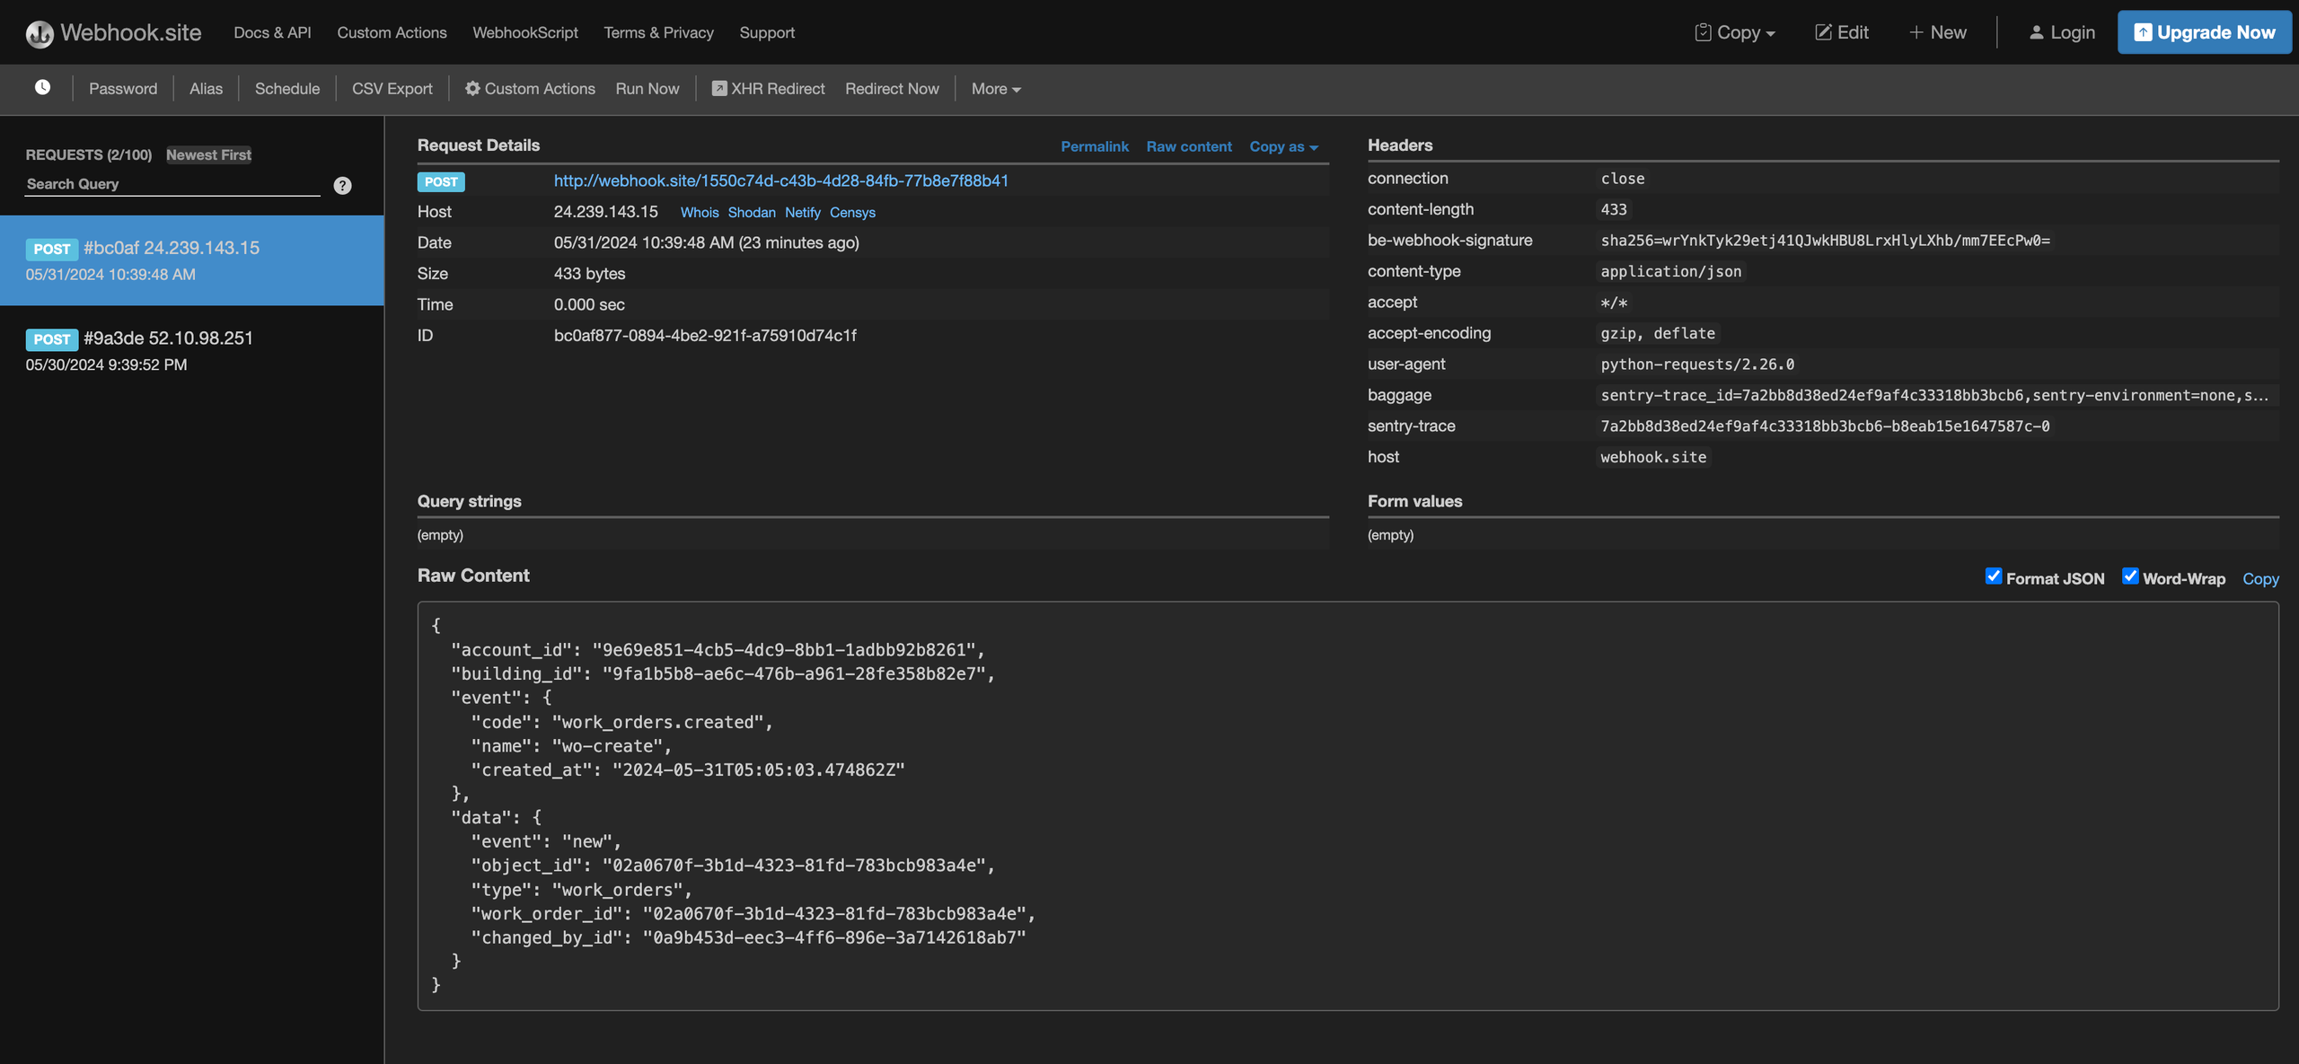Click the Permalink link
The height and width of the screenshot is (1064, 2299).
coord(1095,146)
